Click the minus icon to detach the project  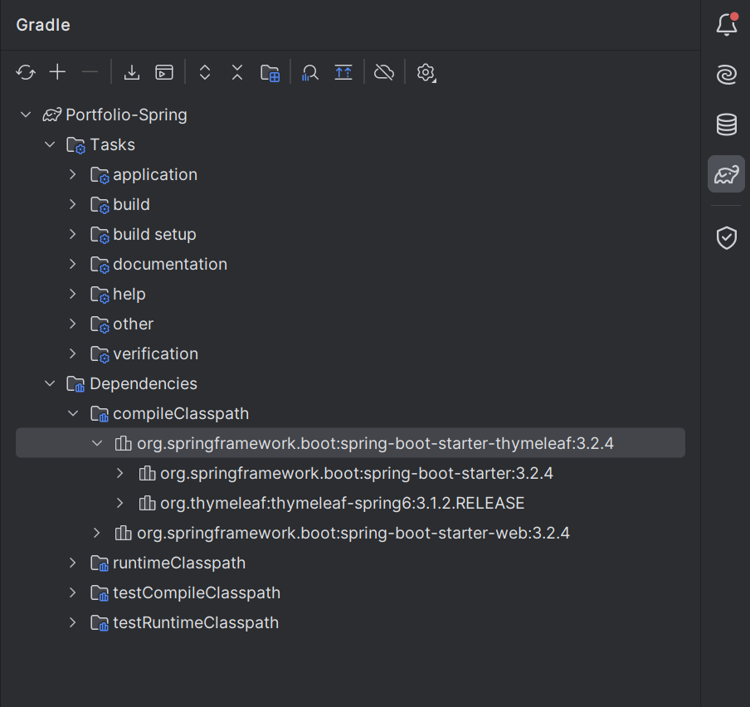tap(90, 72)
